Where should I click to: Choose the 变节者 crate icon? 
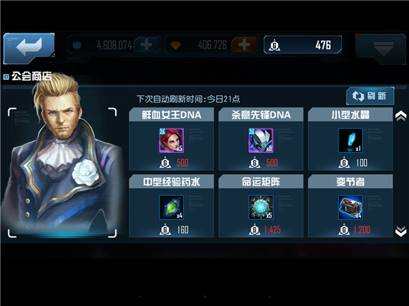pos(350,207)
